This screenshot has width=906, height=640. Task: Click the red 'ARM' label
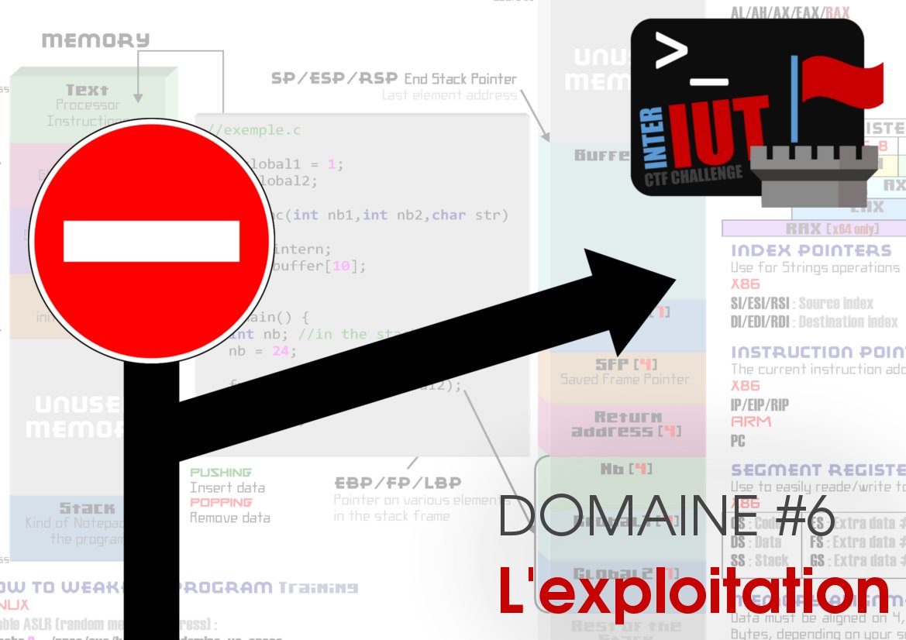751,422
